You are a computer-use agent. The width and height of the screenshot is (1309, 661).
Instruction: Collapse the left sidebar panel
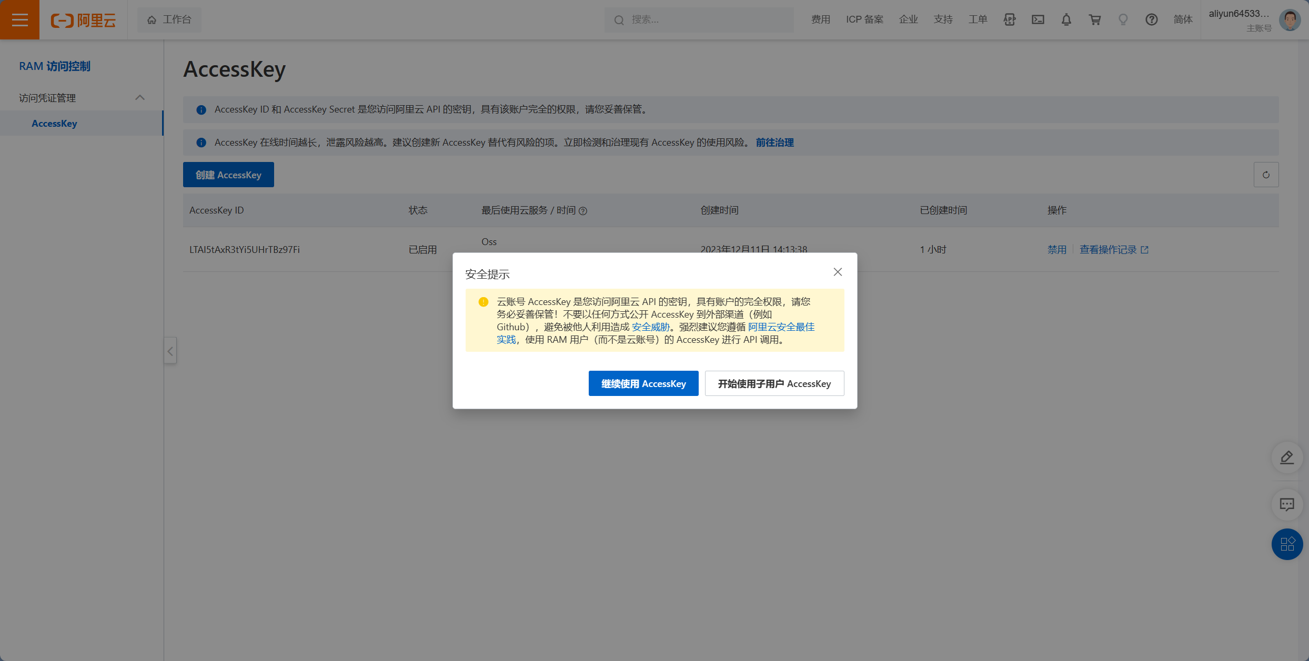click(170, 351)
